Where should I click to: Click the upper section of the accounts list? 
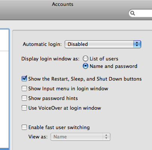pos(4,40)
